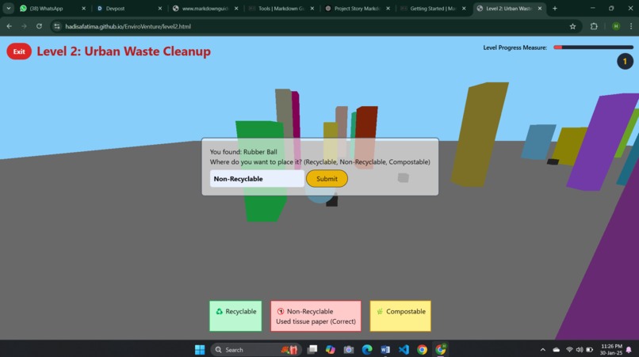Open the Wi-Fi network settings

(569, 350)
